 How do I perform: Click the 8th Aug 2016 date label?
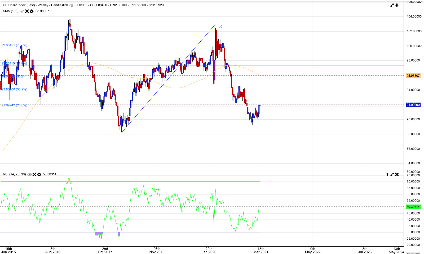(x=53, y=251)
